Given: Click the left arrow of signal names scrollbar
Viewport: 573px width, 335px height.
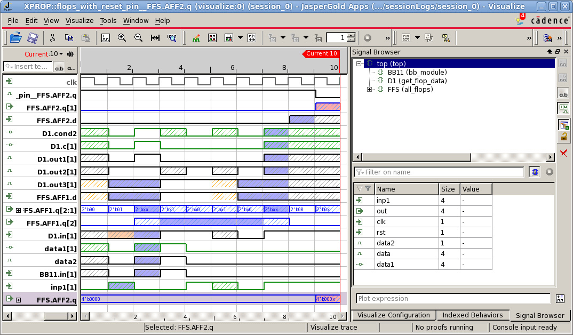Looking at the screenshot, I should [x=7, y=316].
